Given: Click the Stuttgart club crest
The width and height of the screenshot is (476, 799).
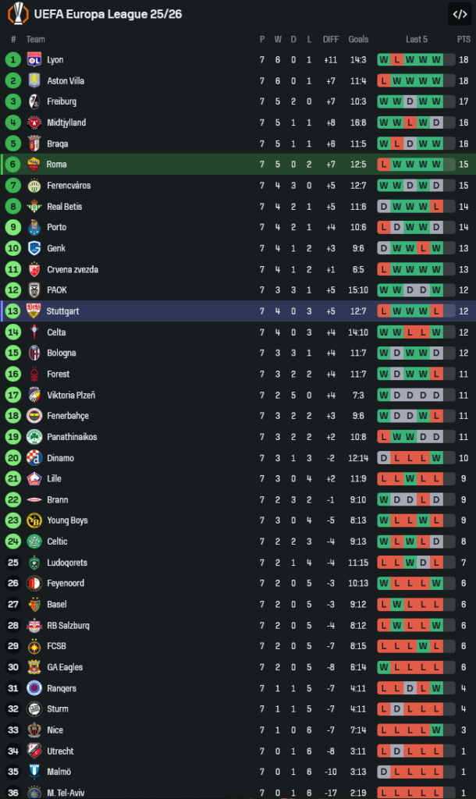Looking at the screenshot, I should (x=34, y=311).
